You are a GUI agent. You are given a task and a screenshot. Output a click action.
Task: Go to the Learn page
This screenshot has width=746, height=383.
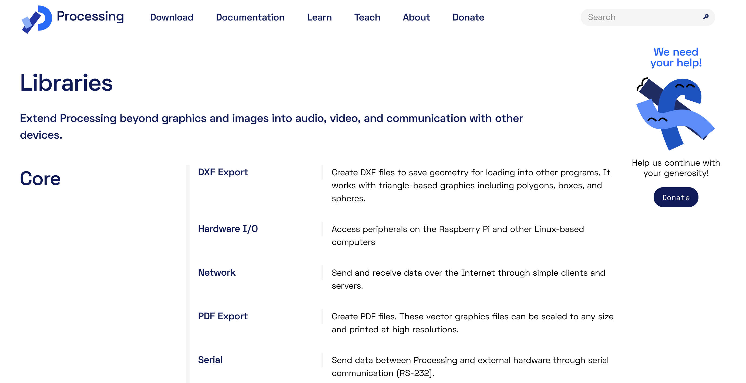point(319,17)
